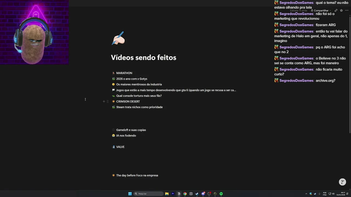The width and height of the screenshot is (351, 197).
Task: Open Steam trata nichos como prioridade page
Action: tap(139, 107)
